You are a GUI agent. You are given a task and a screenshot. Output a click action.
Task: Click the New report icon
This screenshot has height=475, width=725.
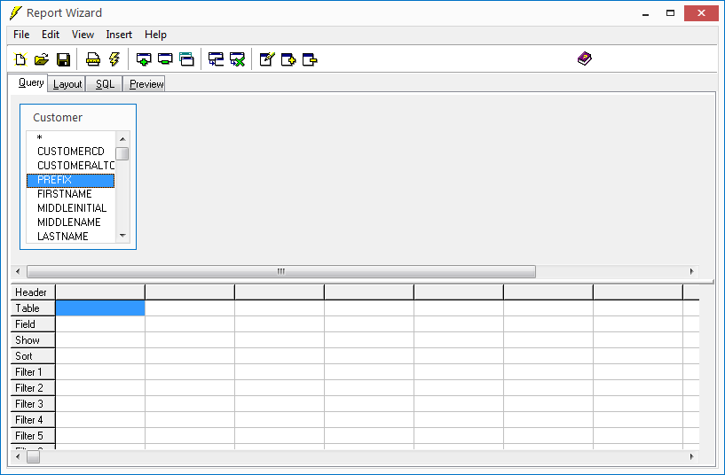(20, 59)
